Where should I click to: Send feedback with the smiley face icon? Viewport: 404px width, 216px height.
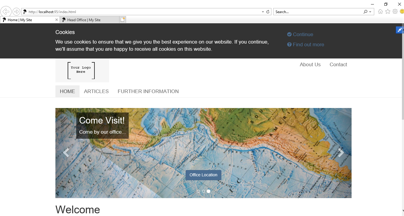click(402, 12)
